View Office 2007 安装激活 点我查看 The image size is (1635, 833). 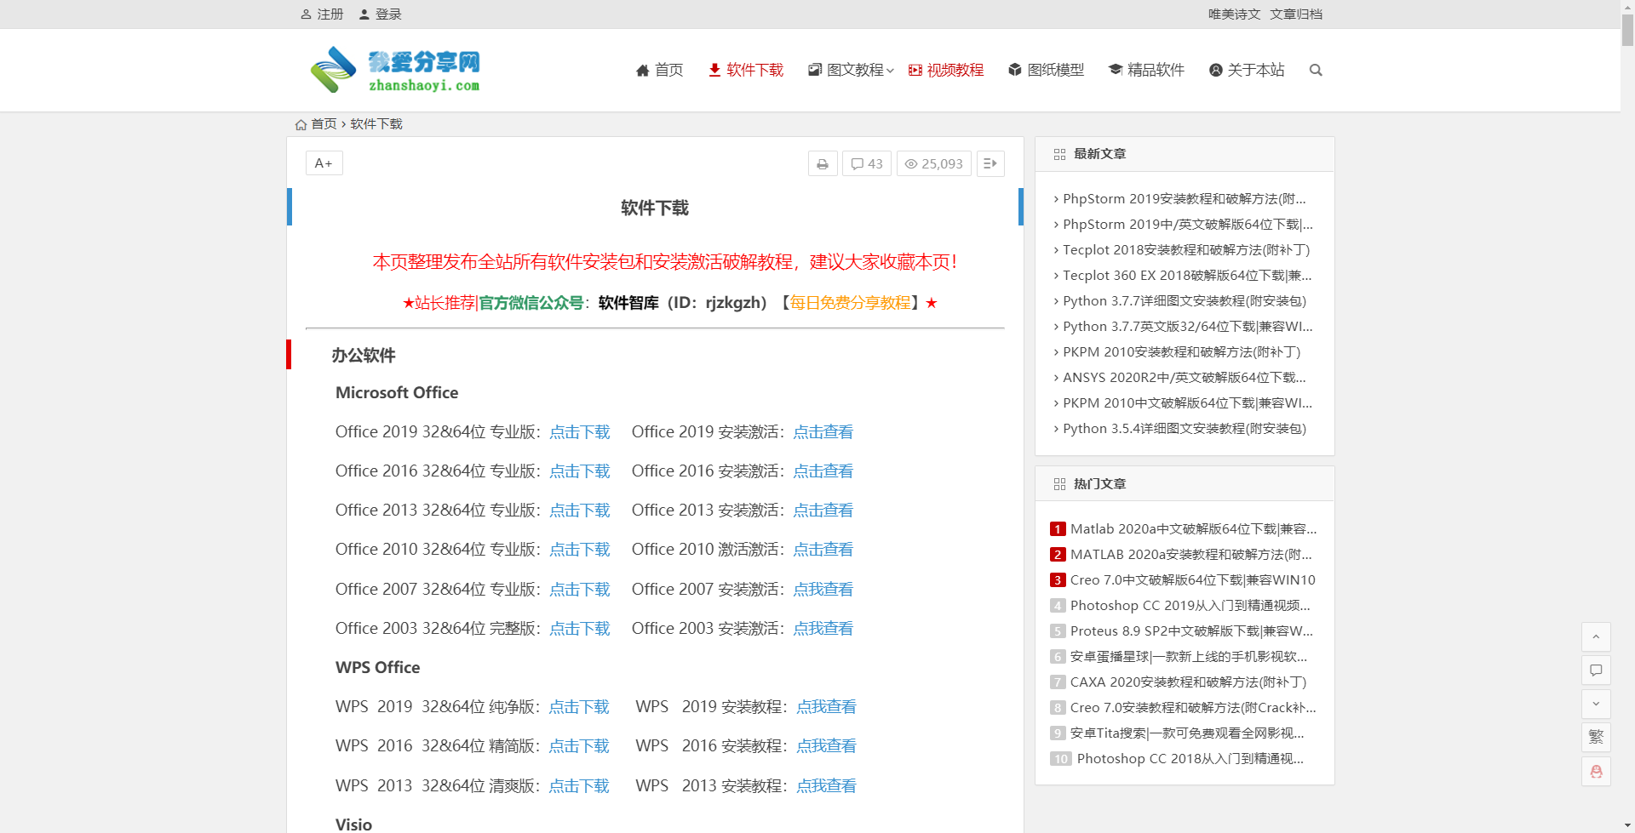click(823, 590)
